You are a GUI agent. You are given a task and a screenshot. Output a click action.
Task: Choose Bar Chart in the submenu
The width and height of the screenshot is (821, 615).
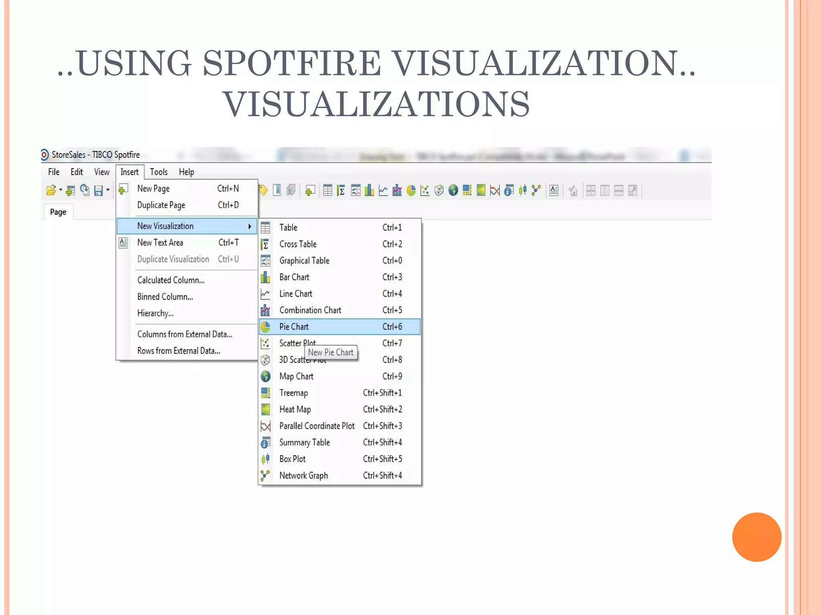(x=340, y=277)
